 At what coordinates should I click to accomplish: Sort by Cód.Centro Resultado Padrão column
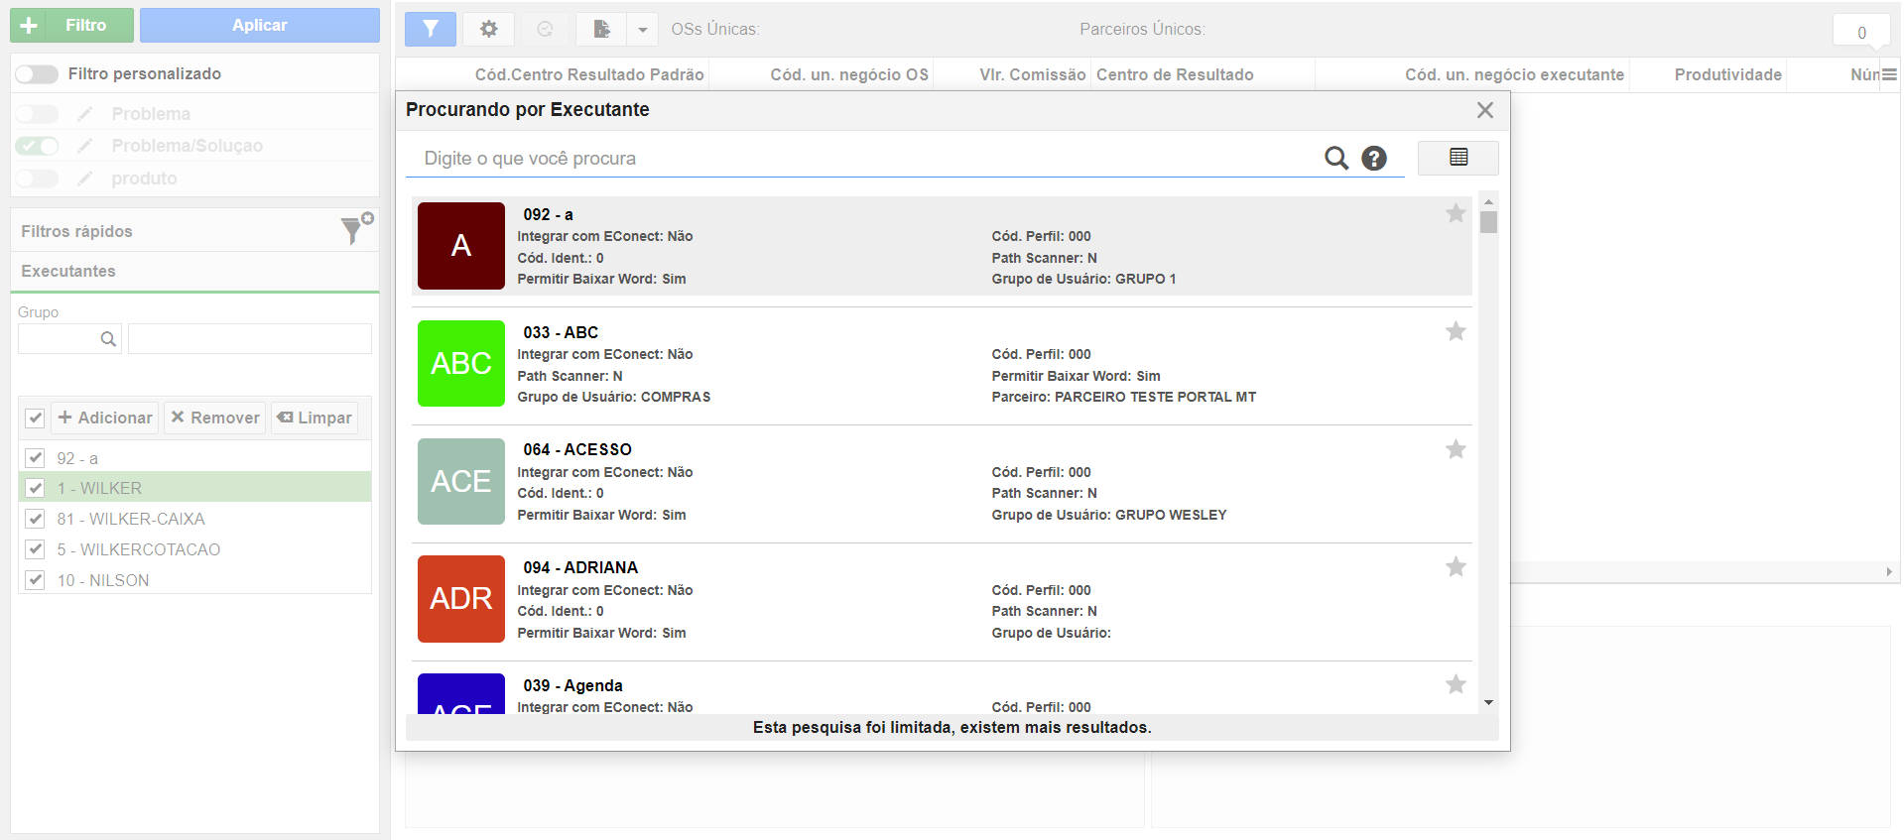pyautogui.click(x=589, y=74)
